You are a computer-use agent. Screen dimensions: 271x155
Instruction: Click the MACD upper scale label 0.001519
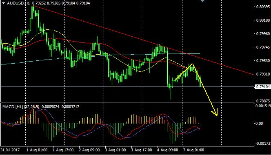[x=263, y=106]
